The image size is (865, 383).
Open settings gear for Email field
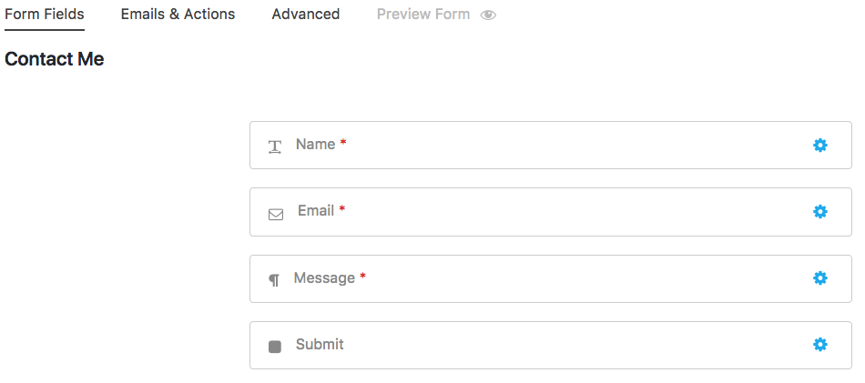820,212
